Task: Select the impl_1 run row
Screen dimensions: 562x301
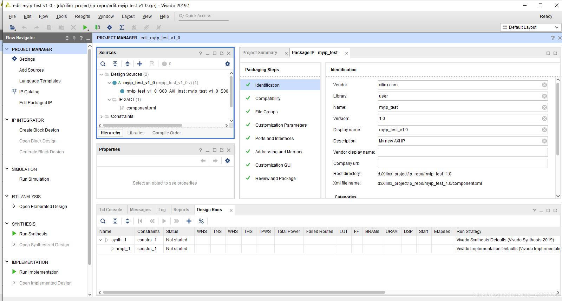Action: [328, 249]
